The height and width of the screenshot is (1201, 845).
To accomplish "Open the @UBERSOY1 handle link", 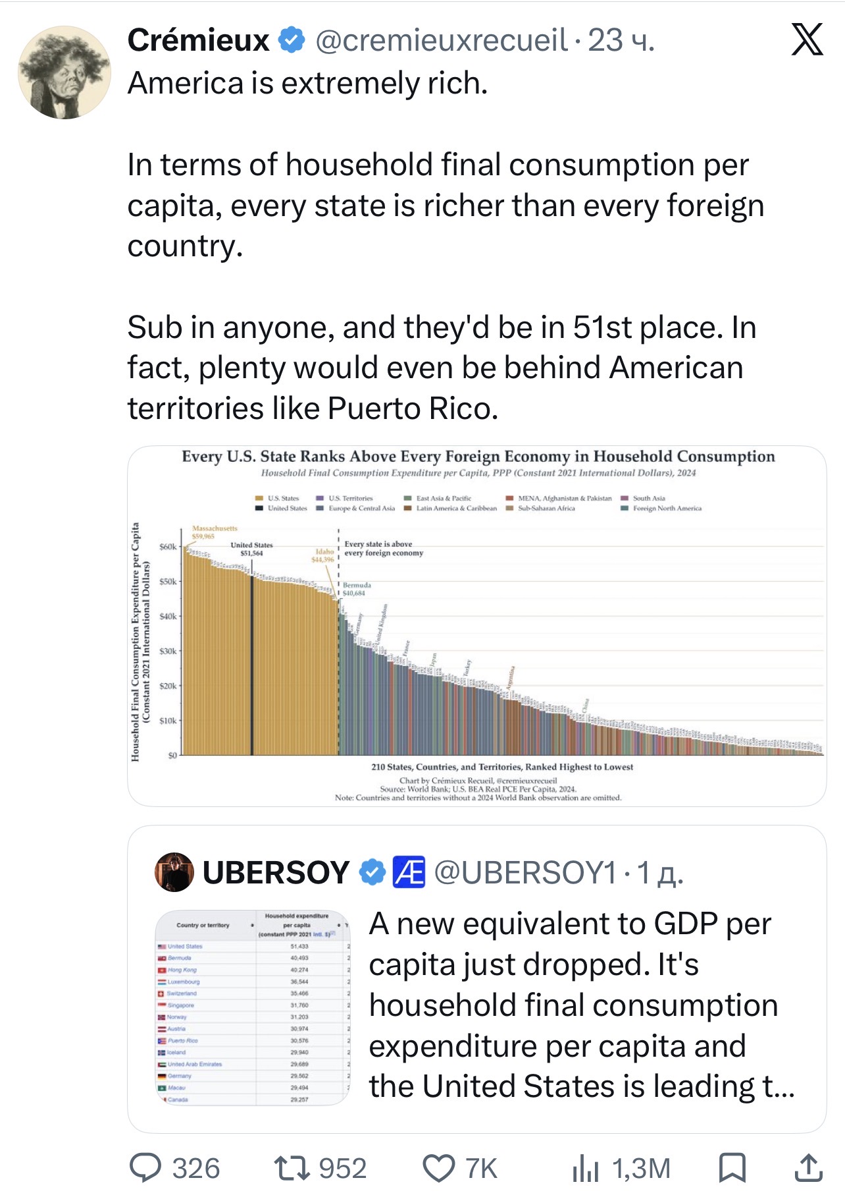I will (x=525, y=873).
